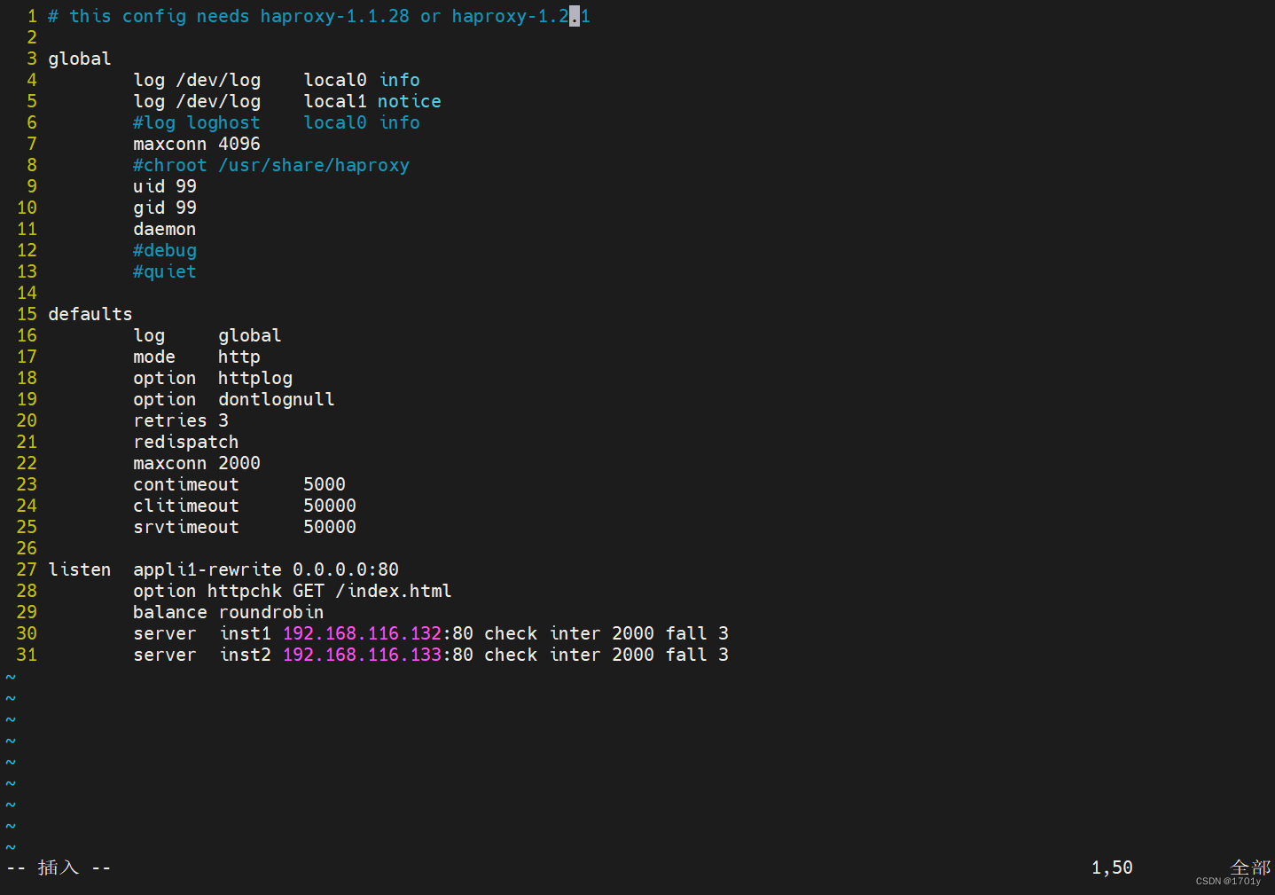Click the IP address '192.168.116.133'

coord(362,655)
